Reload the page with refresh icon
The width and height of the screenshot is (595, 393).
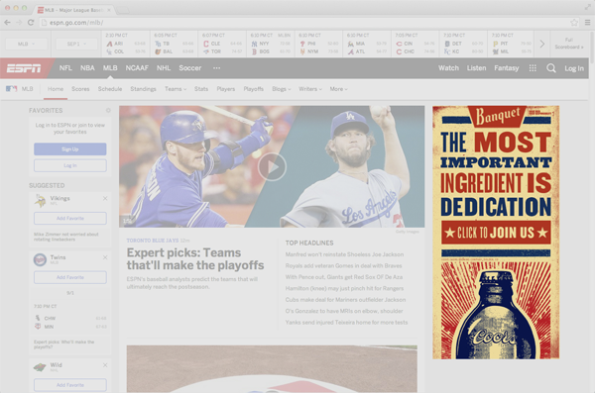click(31, 23)
